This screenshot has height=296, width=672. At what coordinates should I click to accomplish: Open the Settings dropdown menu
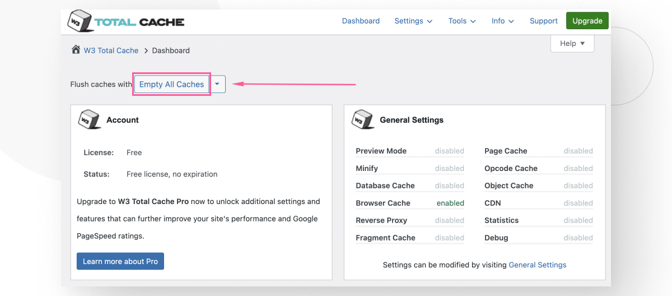[413, 21]
